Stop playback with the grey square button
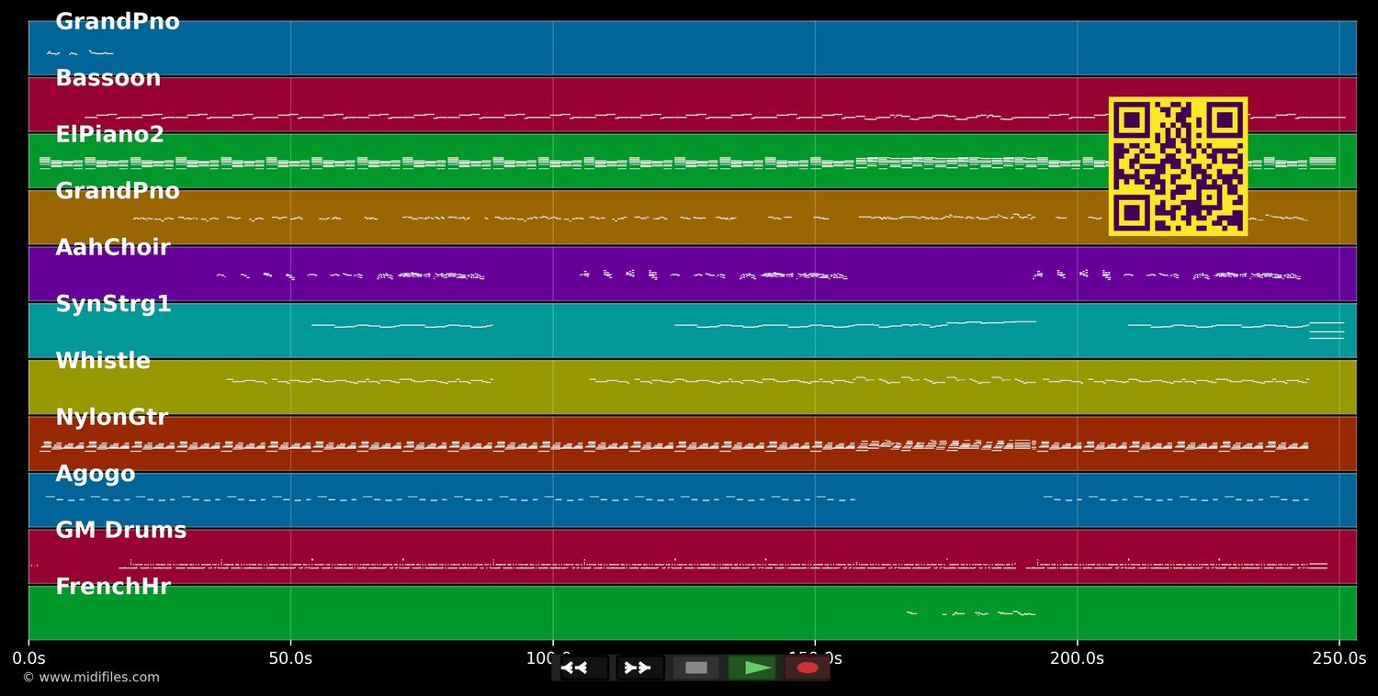1378x696 pixels. [x=696, y=668]
